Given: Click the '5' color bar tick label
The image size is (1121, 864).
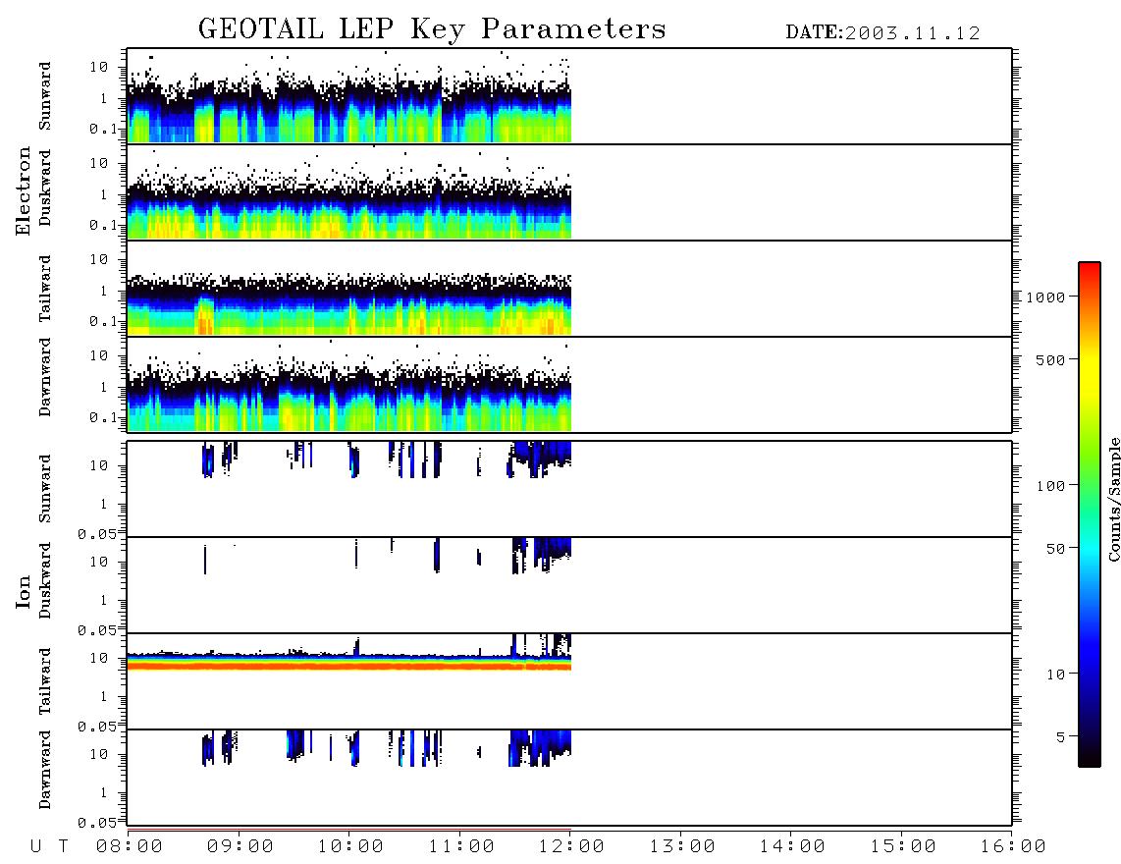Looking at the screenshot, I should click(x=1061, y=737).
